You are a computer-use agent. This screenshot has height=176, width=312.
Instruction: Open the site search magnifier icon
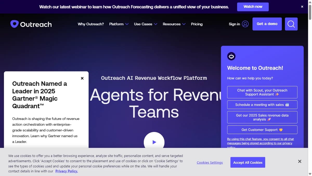click(291, 24)
